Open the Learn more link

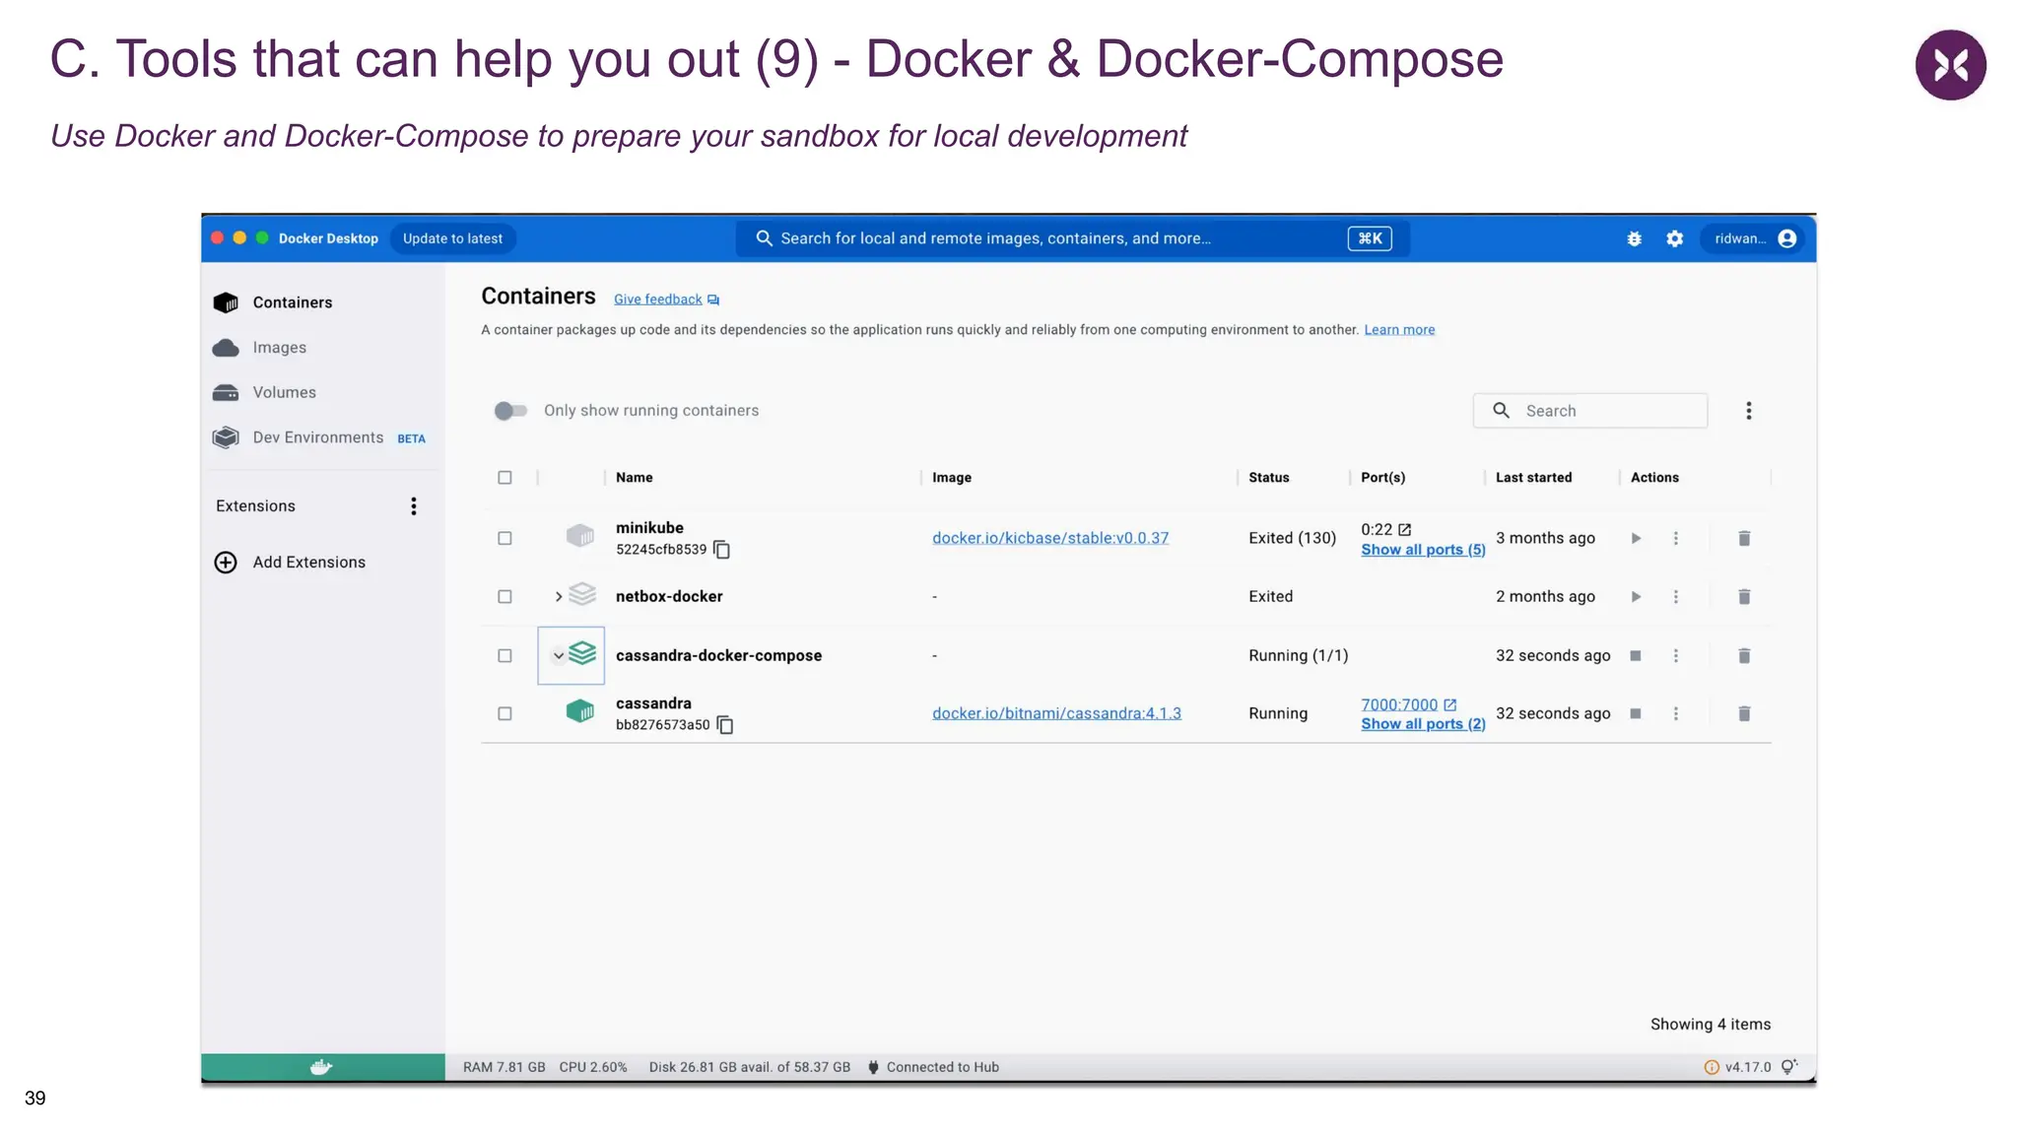point(1399,330)
